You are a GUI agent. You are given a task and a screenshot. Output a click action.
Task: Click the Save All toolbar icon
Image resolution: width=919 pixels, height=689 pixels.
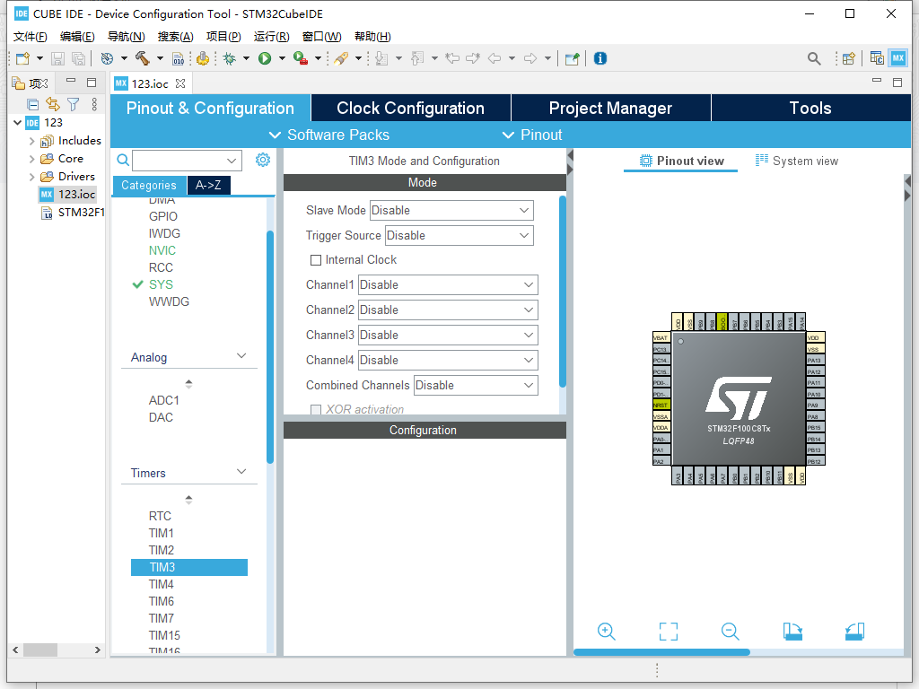78,58
